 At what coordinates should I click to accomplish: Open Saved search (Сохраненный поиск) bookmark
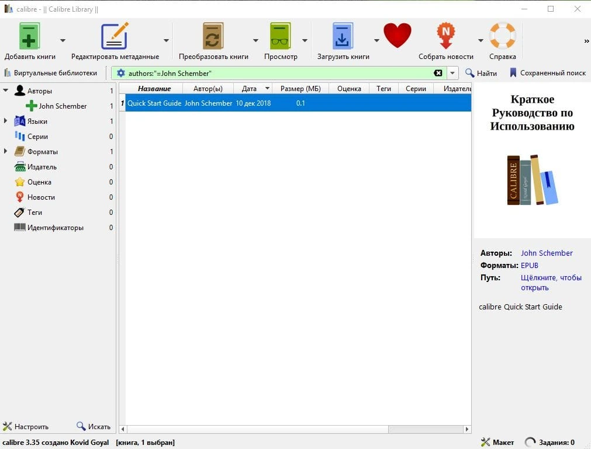click(x=547, y=73)
